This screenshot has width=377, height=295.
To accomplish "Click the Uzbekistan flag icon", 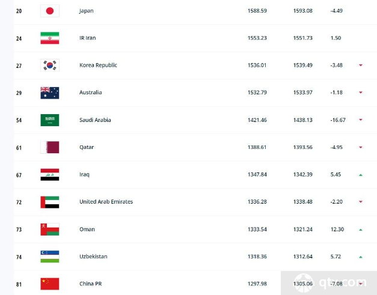I will pos(50,257).
